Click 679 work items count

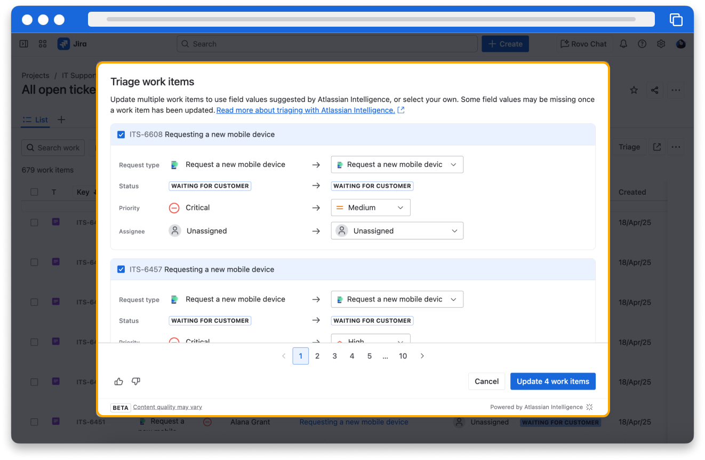click(x=47, y=170)
